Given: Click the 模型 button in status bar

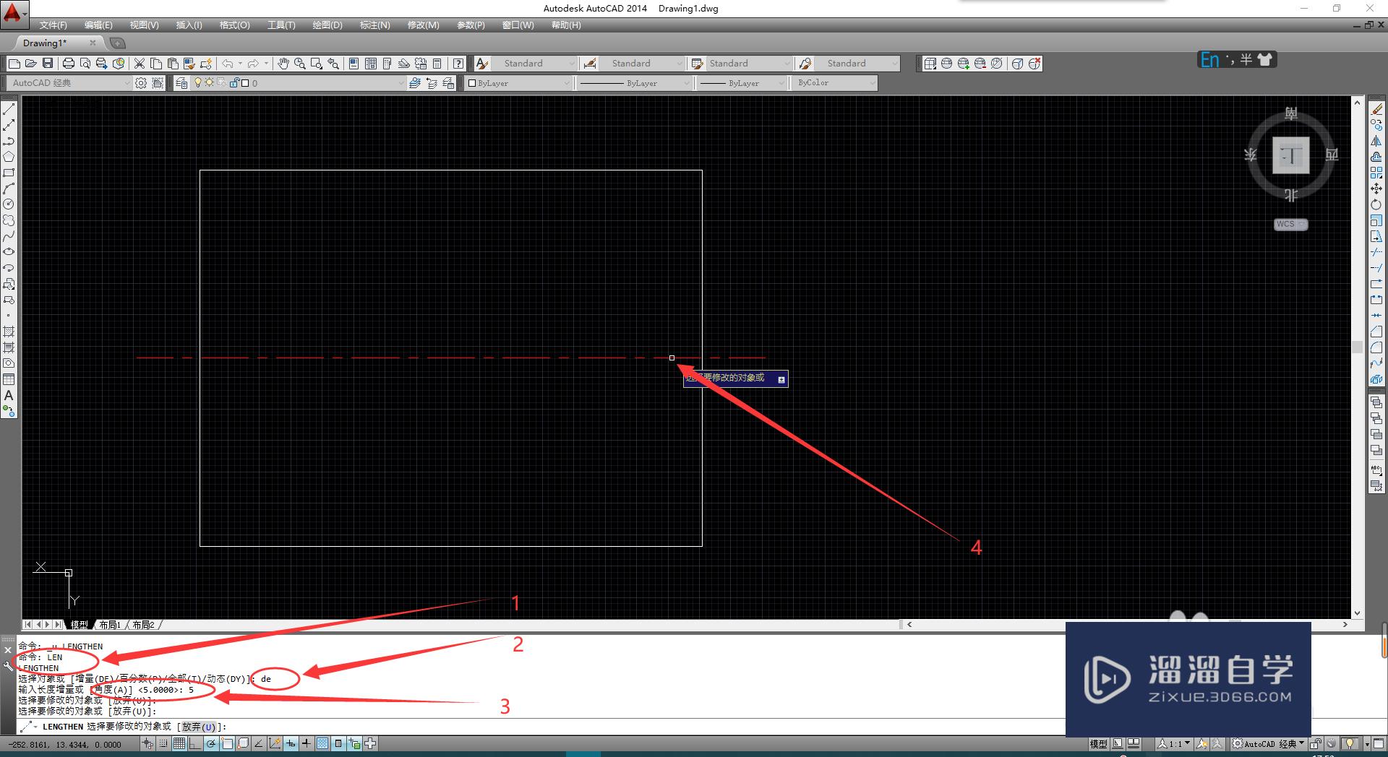Looking at the screenshot, I should [1098, 743].
